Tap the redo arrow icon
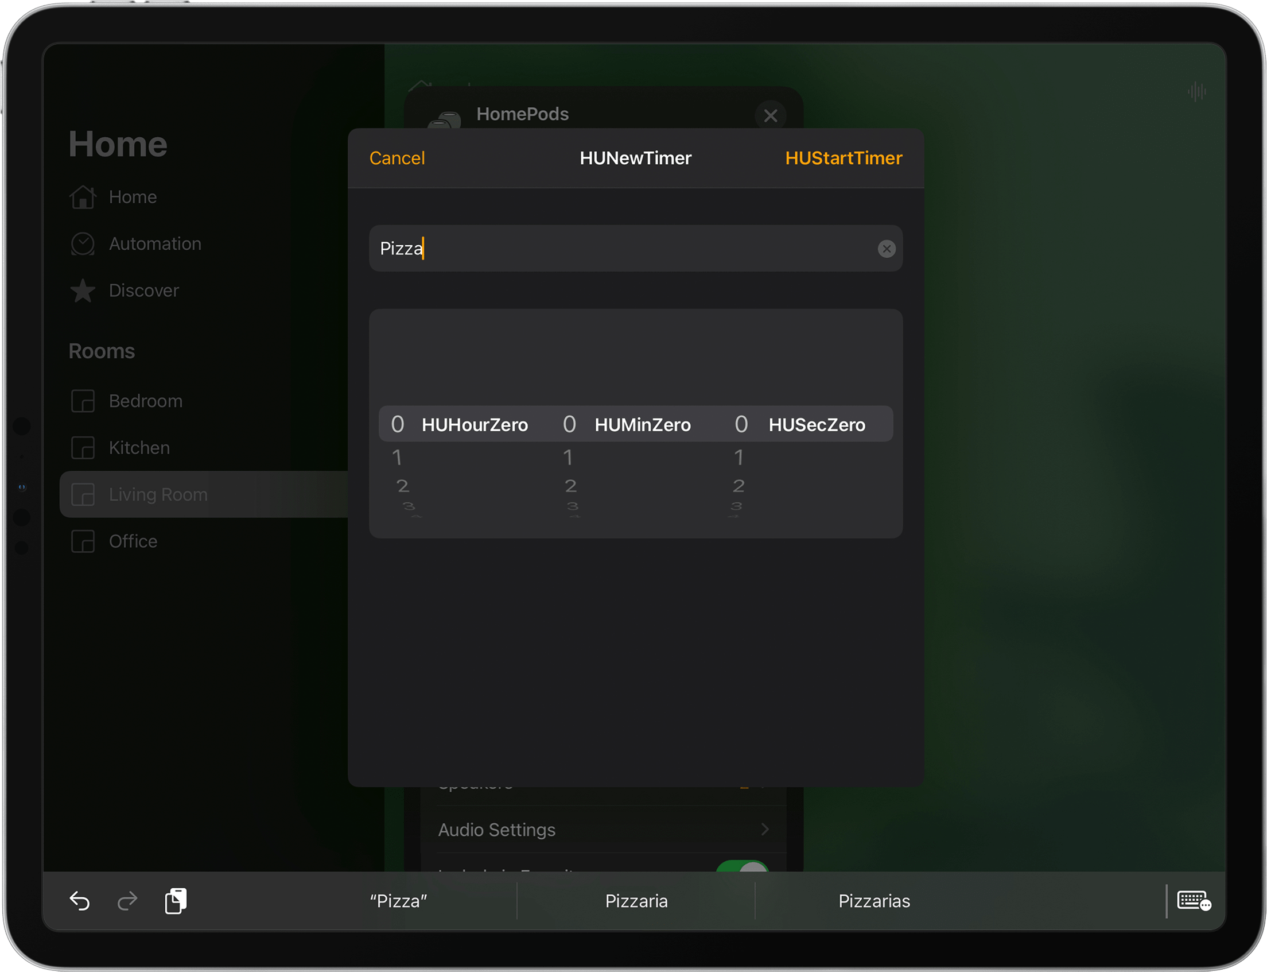Image resolution: width=1267 pixels, height=972 pixels. pos(127,901)
